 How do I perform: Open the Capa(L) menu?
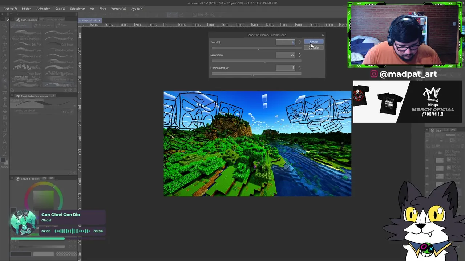point(60,8)
